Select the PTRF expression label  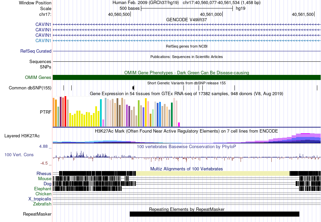click(46, 112)
